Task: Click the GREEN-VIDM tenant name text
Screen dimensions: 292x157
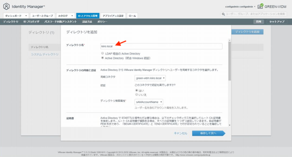Action: coord(275,7)
